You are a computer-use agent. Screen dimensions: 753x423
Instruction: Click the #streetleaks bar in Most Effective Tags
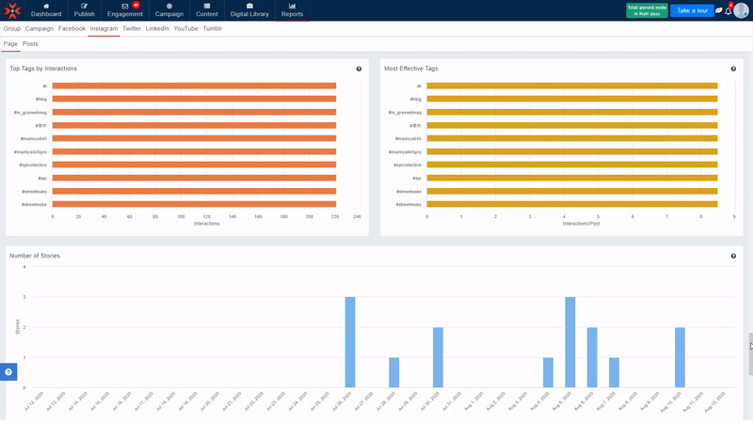click(572, 191)
